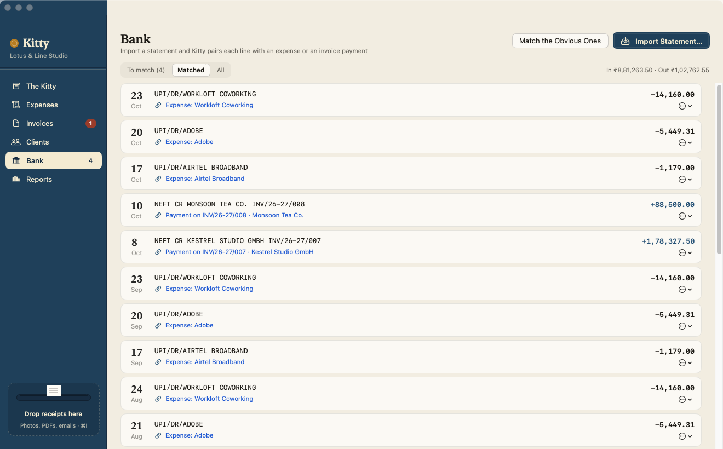723x449 pixels.
Task: Open actions menu for 20 Oct Adobe transaction
Action: click(685, 143)
